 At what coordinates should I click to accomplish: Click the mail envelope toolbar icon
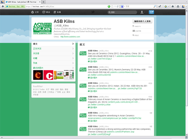coord(178,6)
